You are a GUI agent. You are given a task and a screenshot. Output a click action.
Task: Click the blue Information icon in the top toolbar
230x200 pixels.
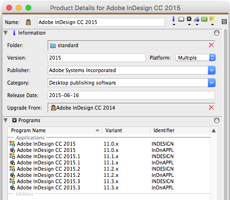pos(174,19)
